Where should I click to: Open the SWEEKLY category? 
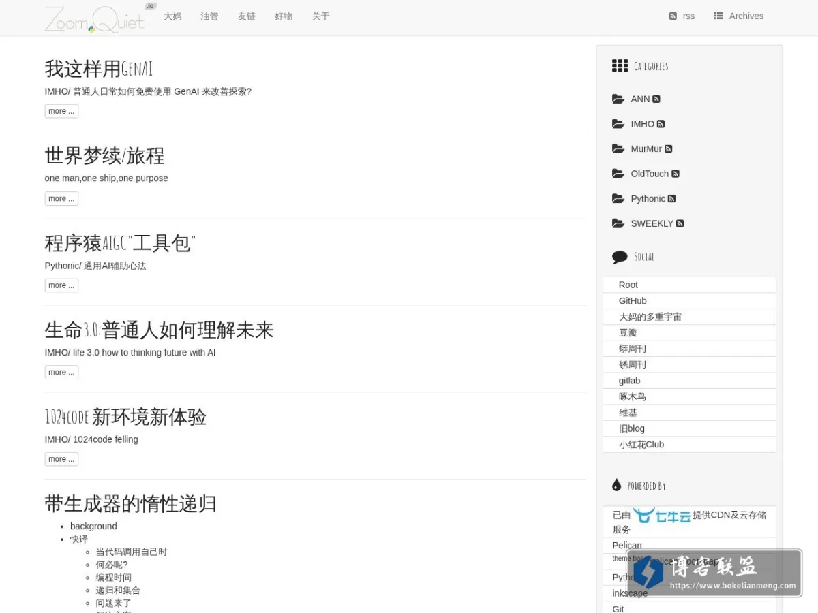652,223
